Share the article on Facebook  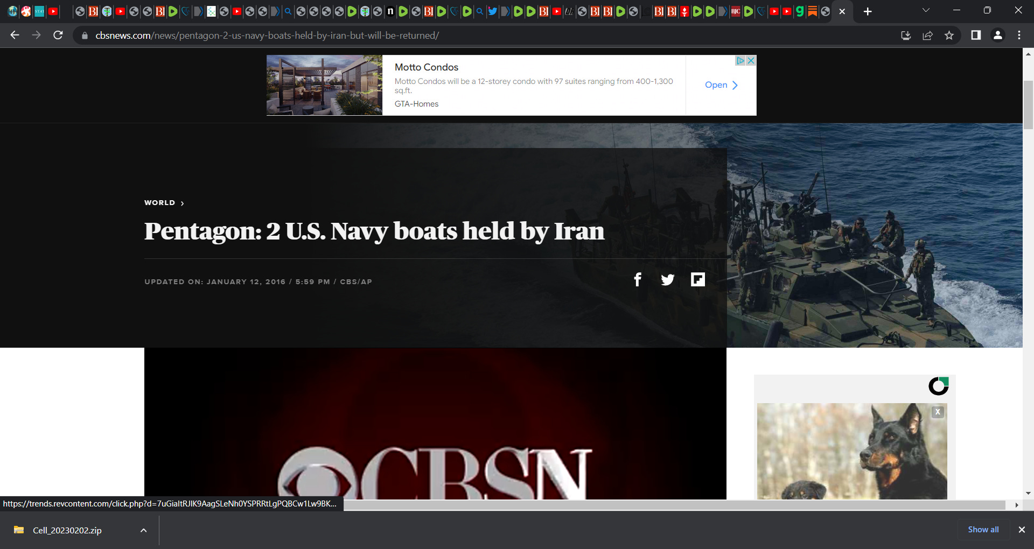click(638, 279)
